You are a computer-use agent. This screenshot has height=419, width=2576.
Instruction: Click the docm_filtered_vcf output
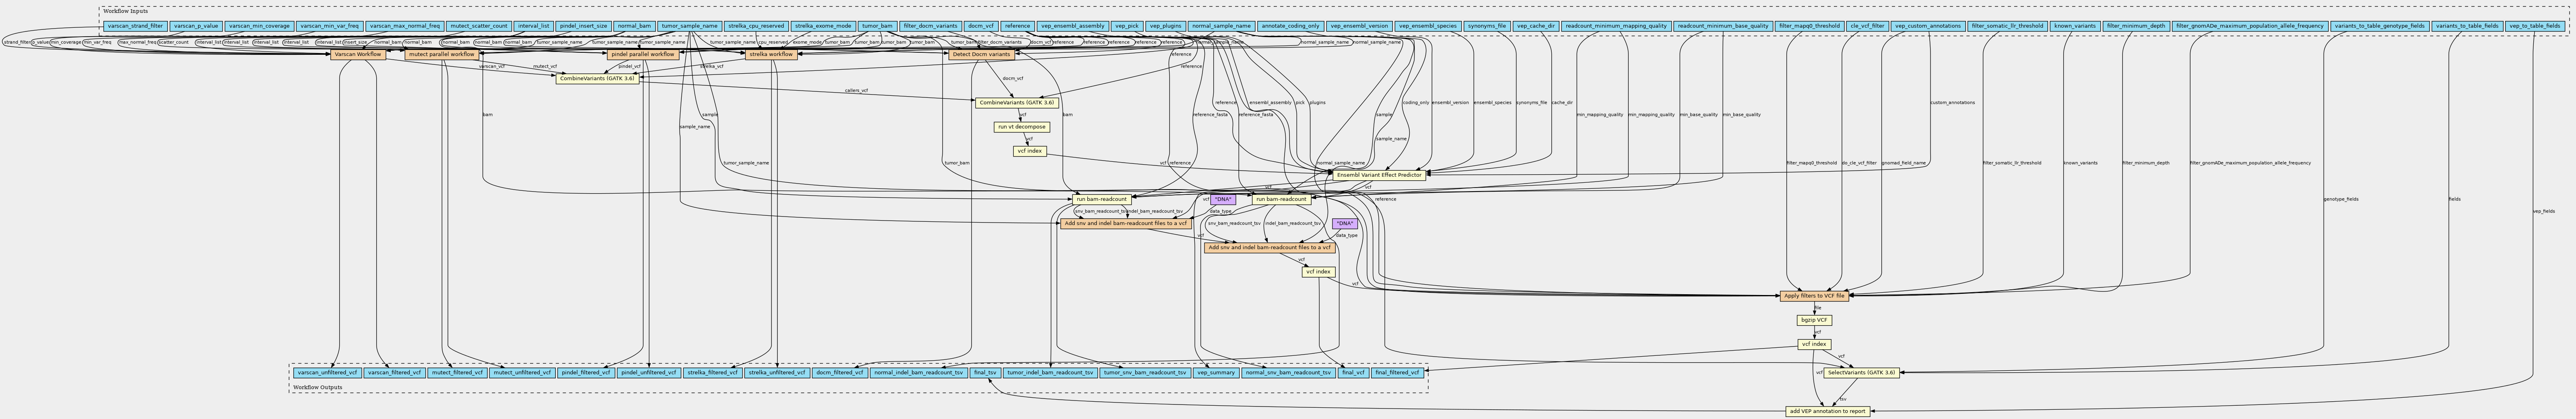pos(840,373)
